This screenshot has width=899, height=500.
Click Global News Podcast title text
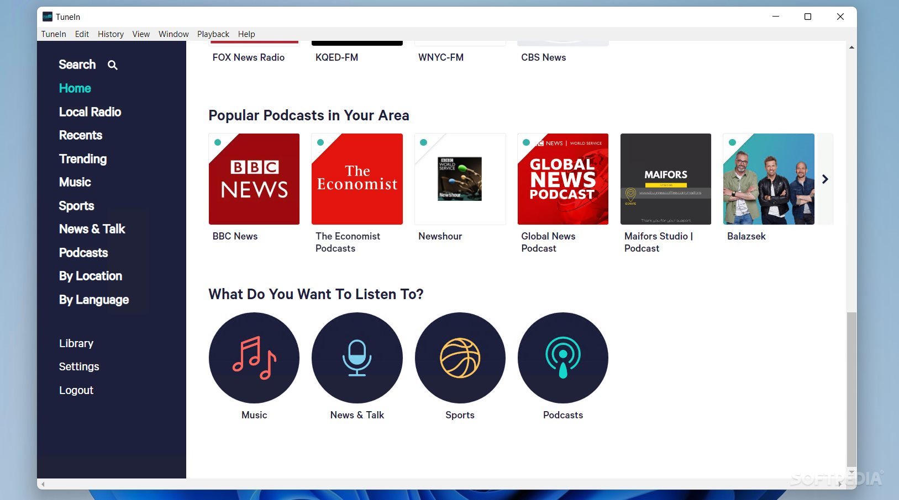[x=548, y=242]
